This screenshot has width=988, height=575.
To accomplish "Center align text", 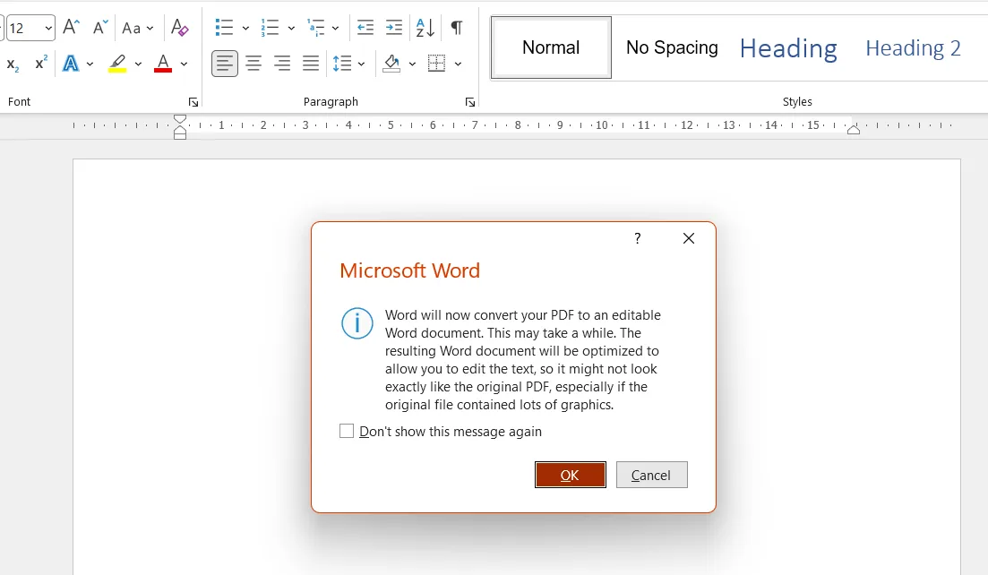I will [253, 64].
